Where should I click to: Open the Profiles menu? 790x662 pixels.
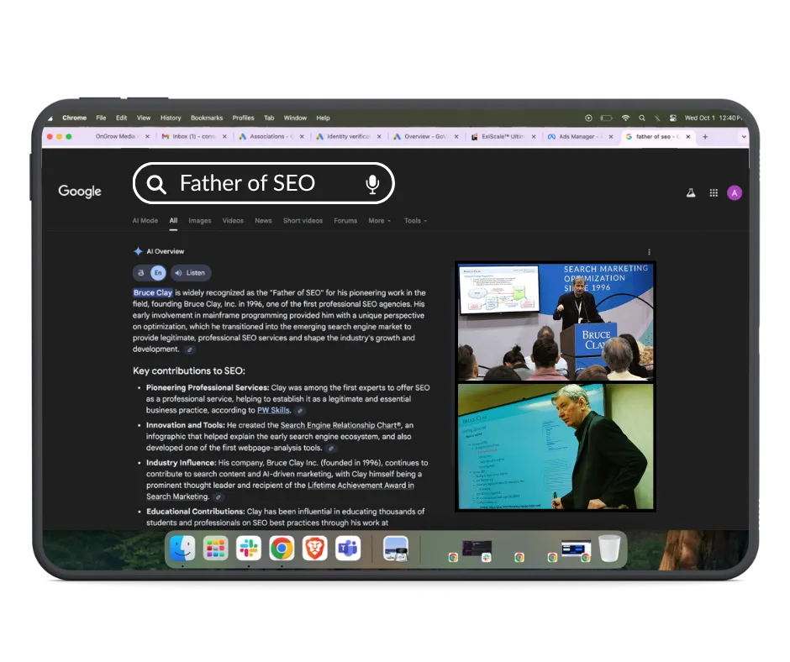tap(244, 118)
